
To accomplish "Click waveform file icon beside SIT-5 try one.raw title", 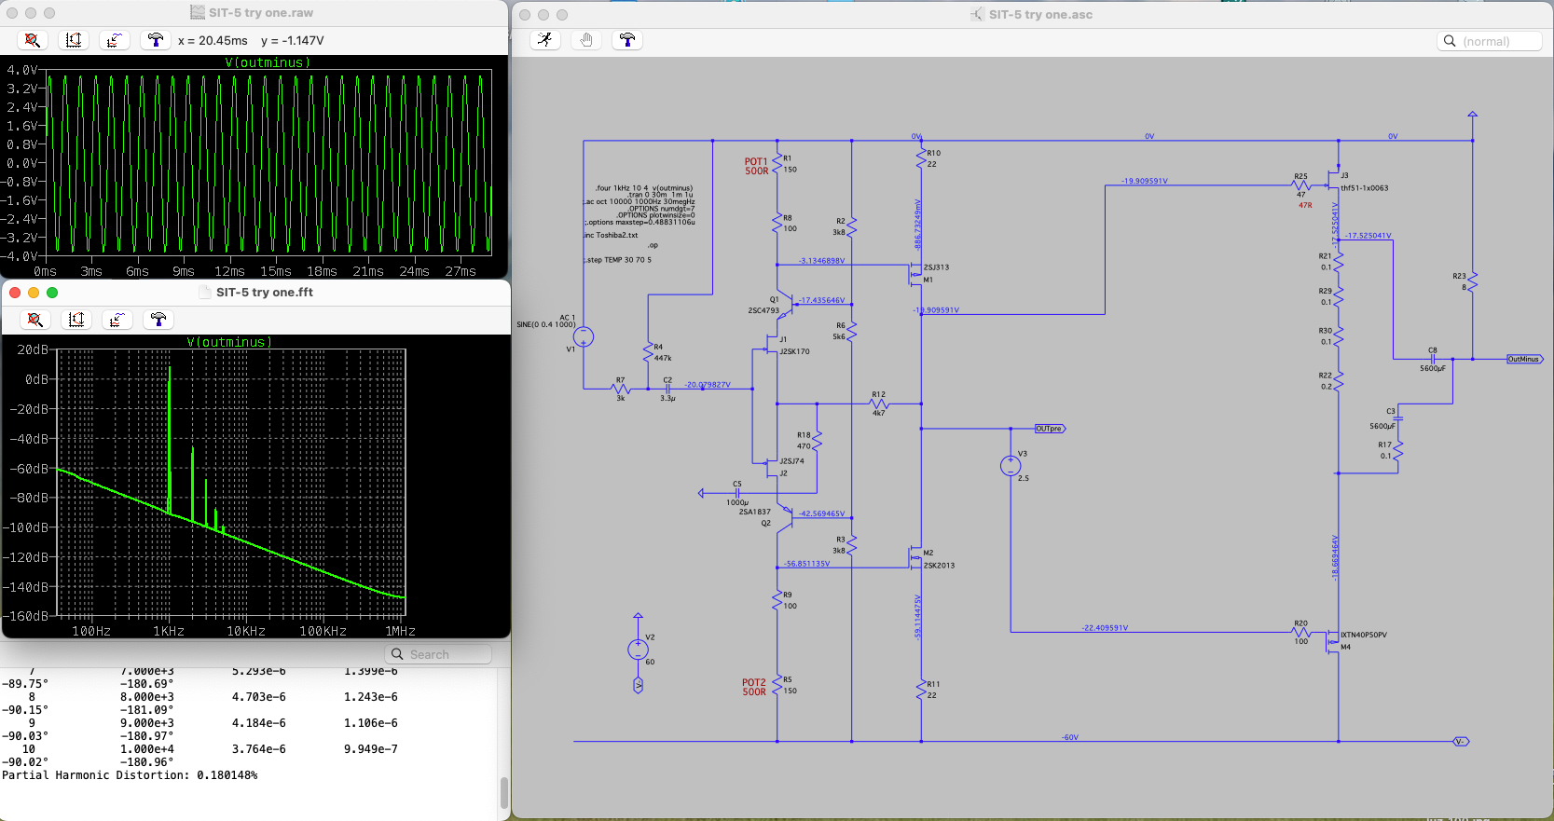I will [x=198, y=13].
